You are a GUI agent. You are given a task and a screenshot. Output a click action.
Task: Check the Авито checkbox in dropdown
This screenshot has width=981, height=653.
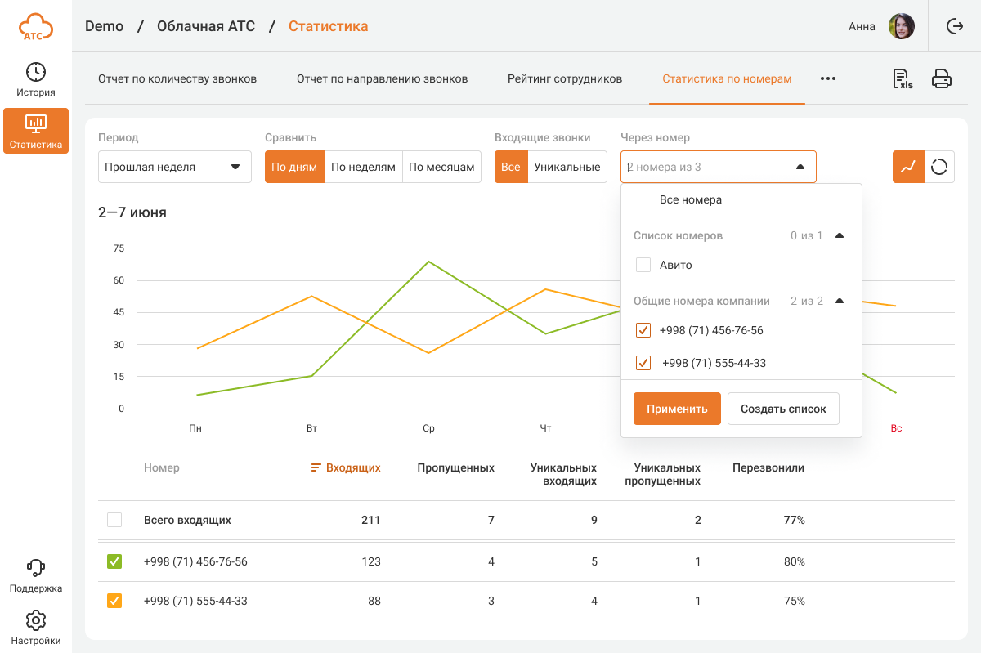[643, 265]
